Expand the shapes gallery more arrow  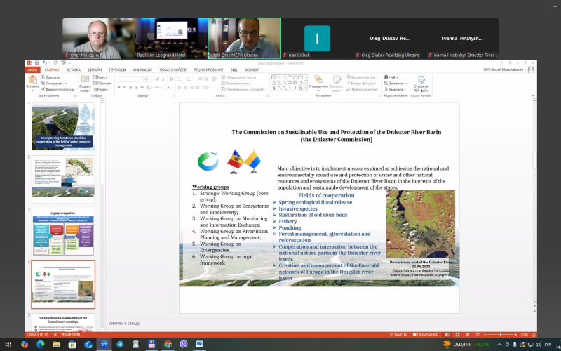[x=306, y=88]
